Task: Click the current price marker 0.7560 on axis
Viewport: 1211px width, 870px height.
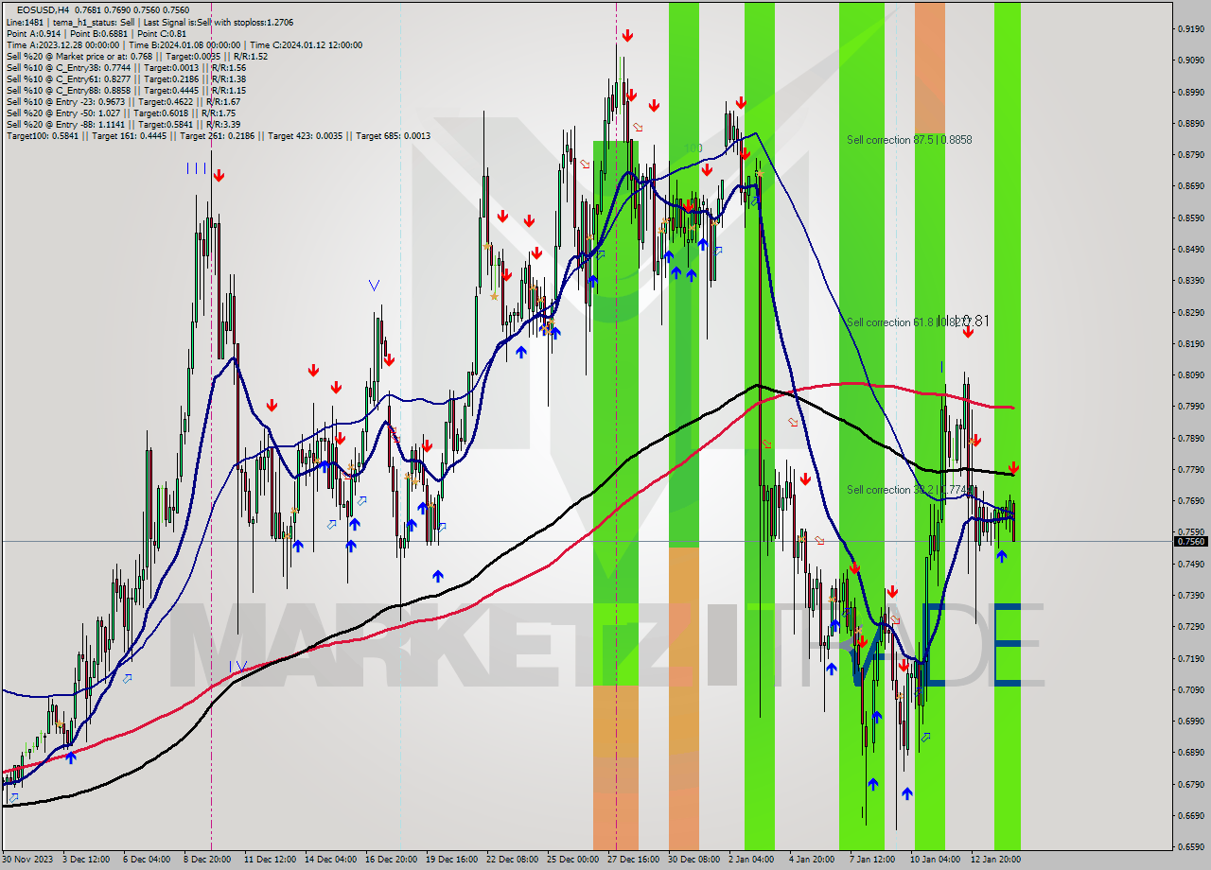Action: click(1191, 542)
